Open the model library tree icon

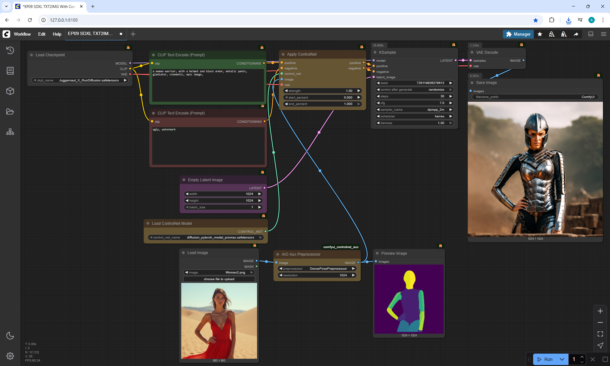pyautogui.click(x=10, y=132)
